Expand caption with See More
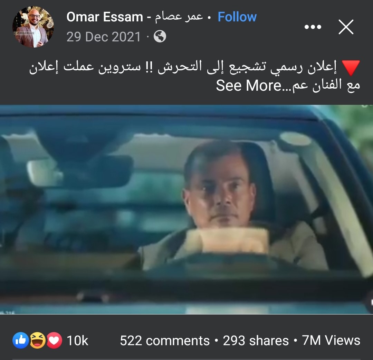Image resolution: width=373 pixels, height=360 pixels. click(x=249, y=85)
